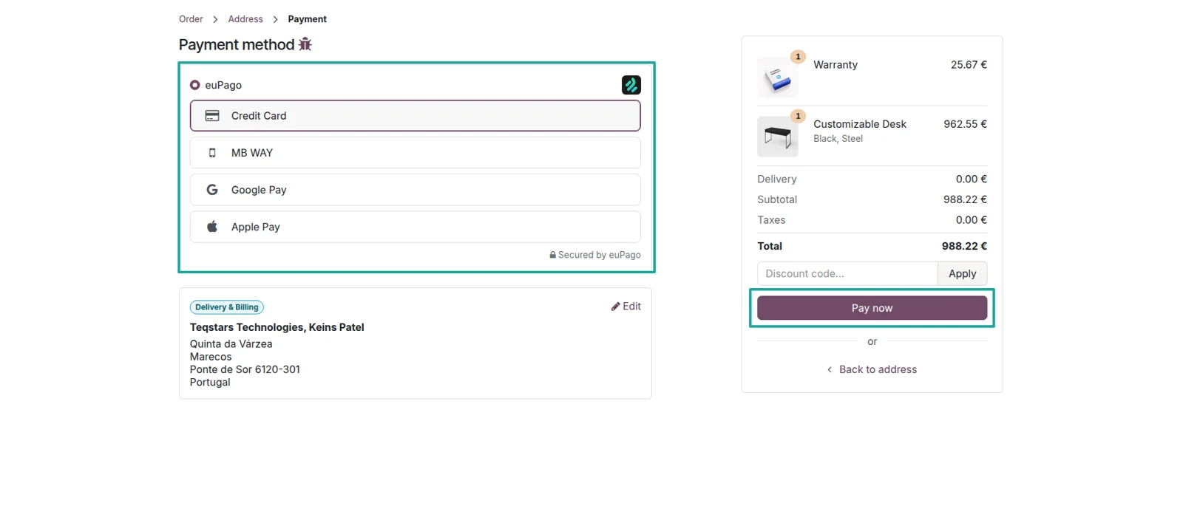Click the Black, Steel variant text
This screenshot has width=1183, height=520.
(838, 139)
